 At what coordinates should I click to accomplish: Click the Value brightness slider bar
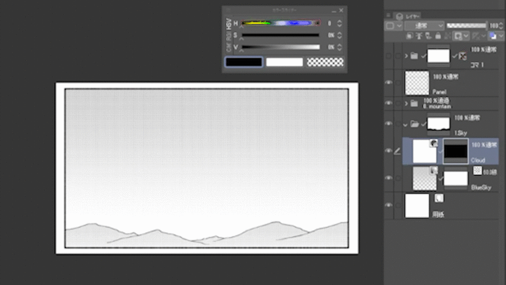pyautogui.click(x=281, y=47)
